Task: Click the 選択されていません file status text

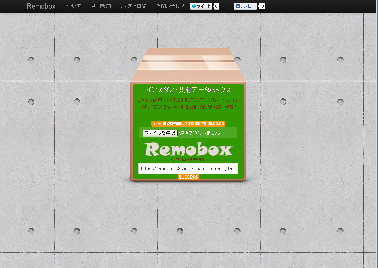Action: coord(199,133)
